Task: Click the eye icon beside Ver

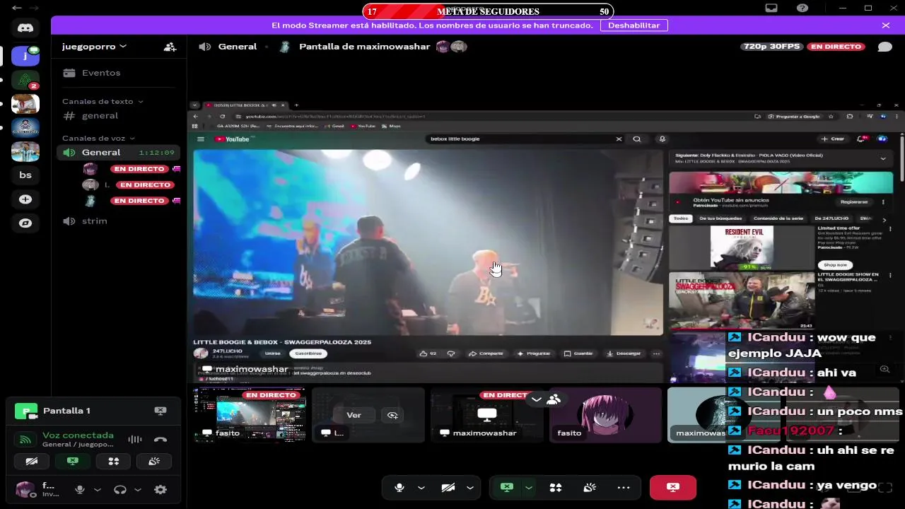Action: pos(392,415)
